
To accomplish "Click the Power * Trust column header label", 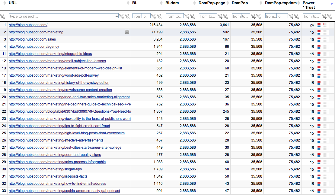I will (x=309, y=5).
